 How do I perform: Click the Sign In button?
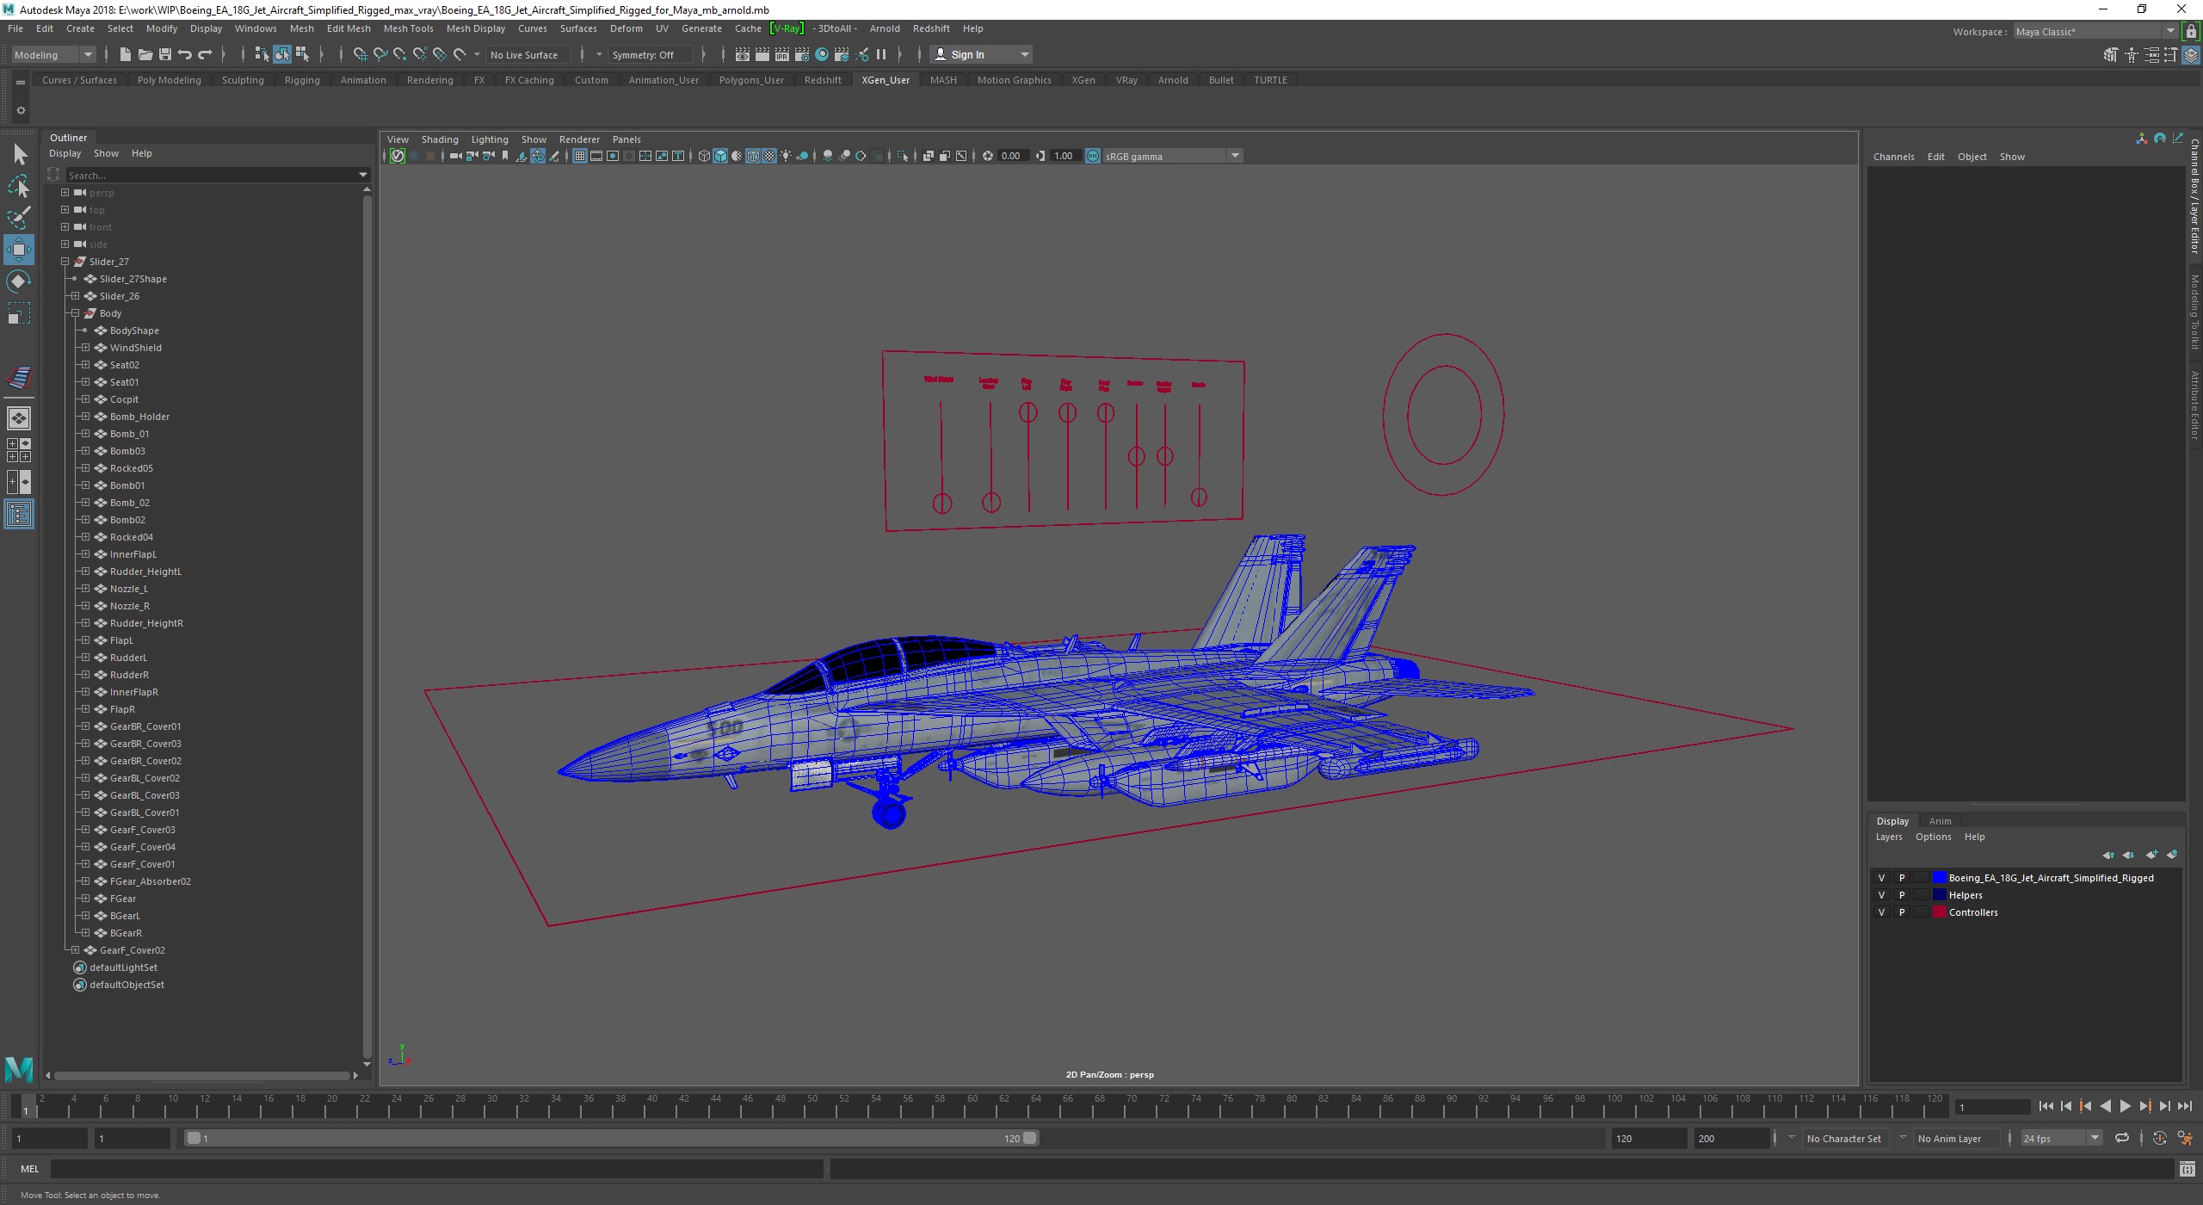pos(981,54)
